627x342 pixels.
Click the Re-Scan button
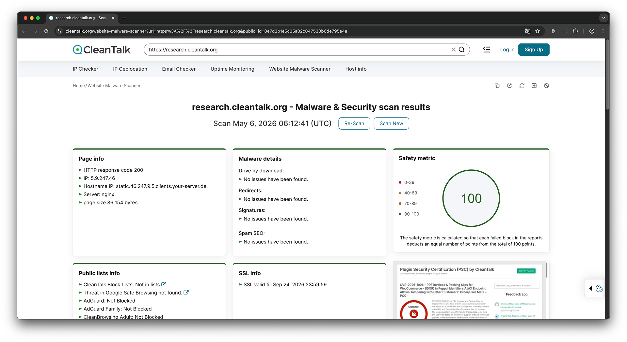coord(354,123)
